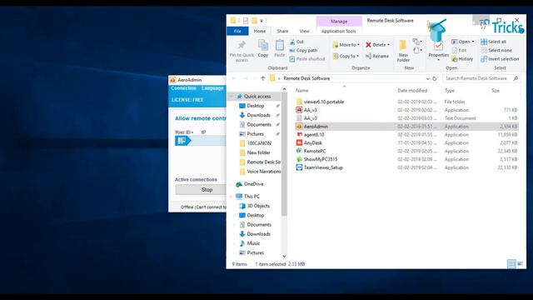Open Quick Access Toolbar customize dropdown
Screen dimensions: 533x300
(x=262, y=21)
